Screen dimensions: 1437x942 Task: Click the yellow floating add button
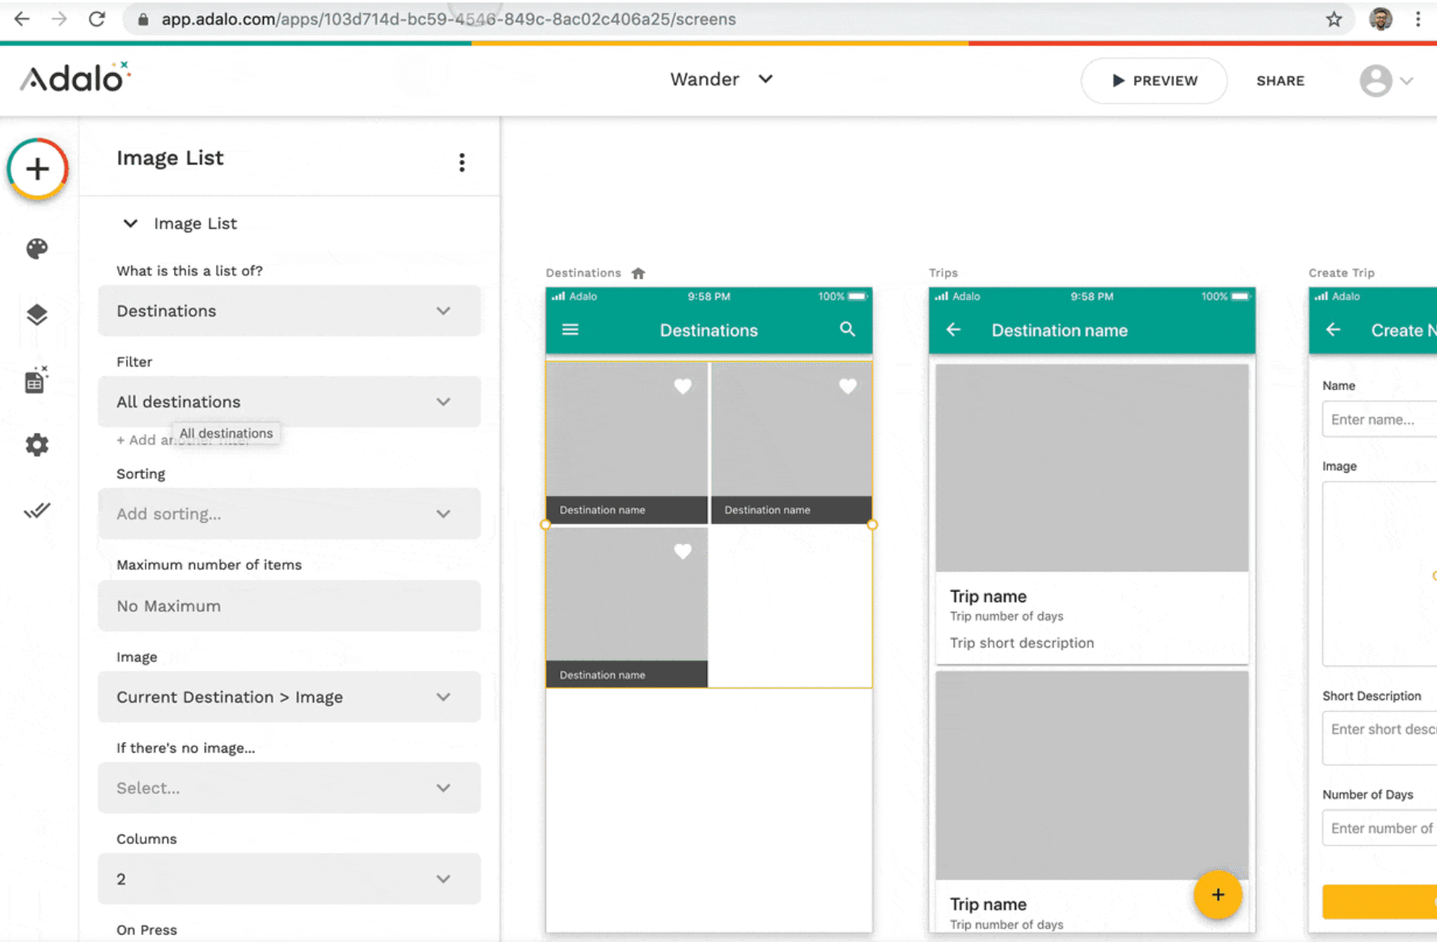point(1218,895)
